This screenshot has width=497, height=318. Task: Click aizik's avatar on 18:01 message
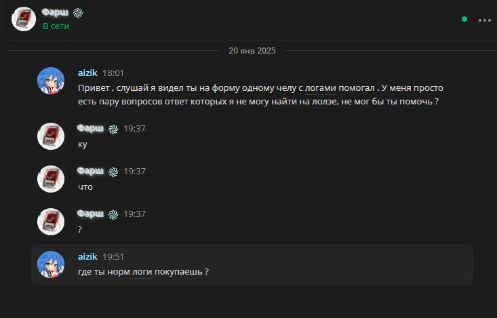coord(51,81)
